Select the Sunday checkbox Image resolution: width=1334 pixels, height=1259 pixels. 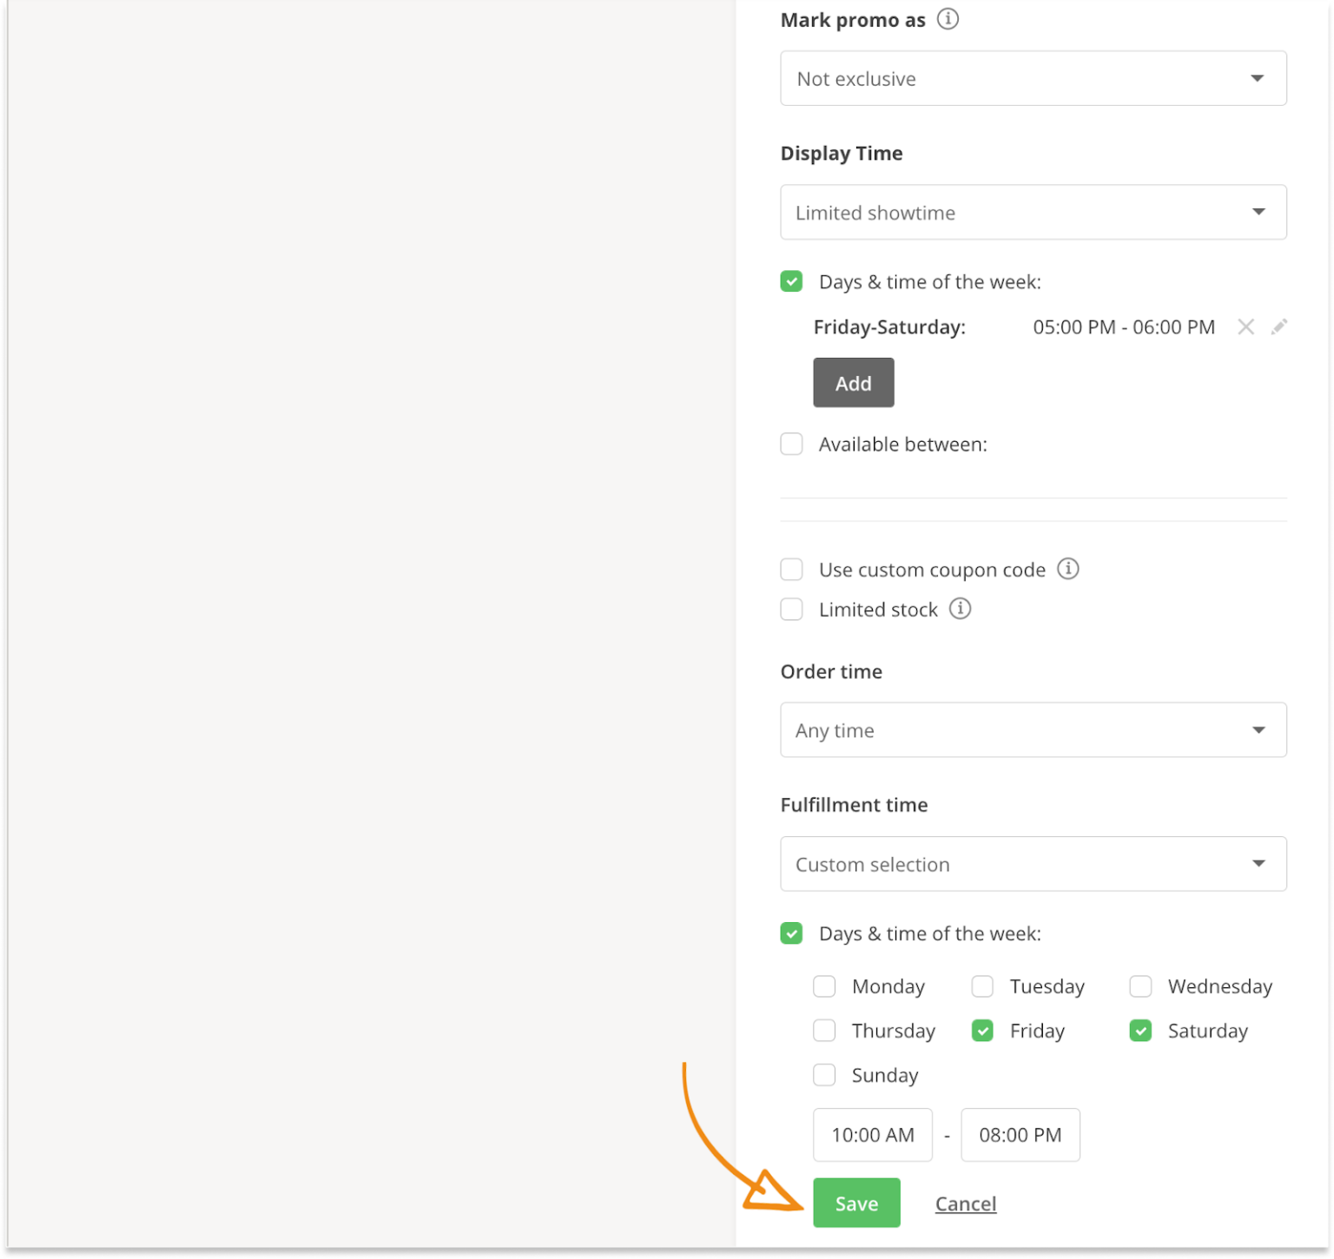824,1075
